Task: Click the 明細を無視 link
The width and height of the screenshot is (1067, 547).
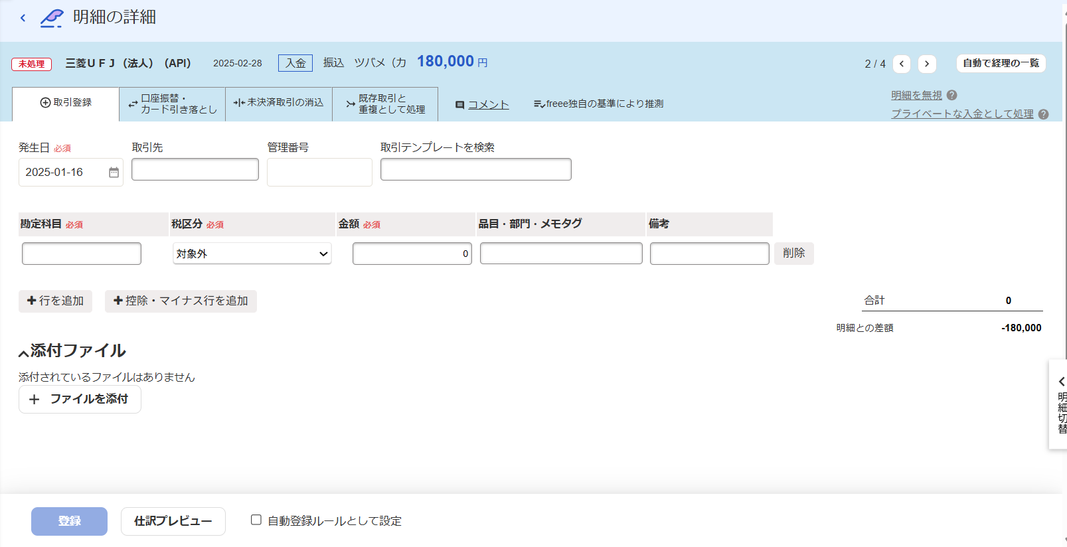Action: click(x=916, y=95)
